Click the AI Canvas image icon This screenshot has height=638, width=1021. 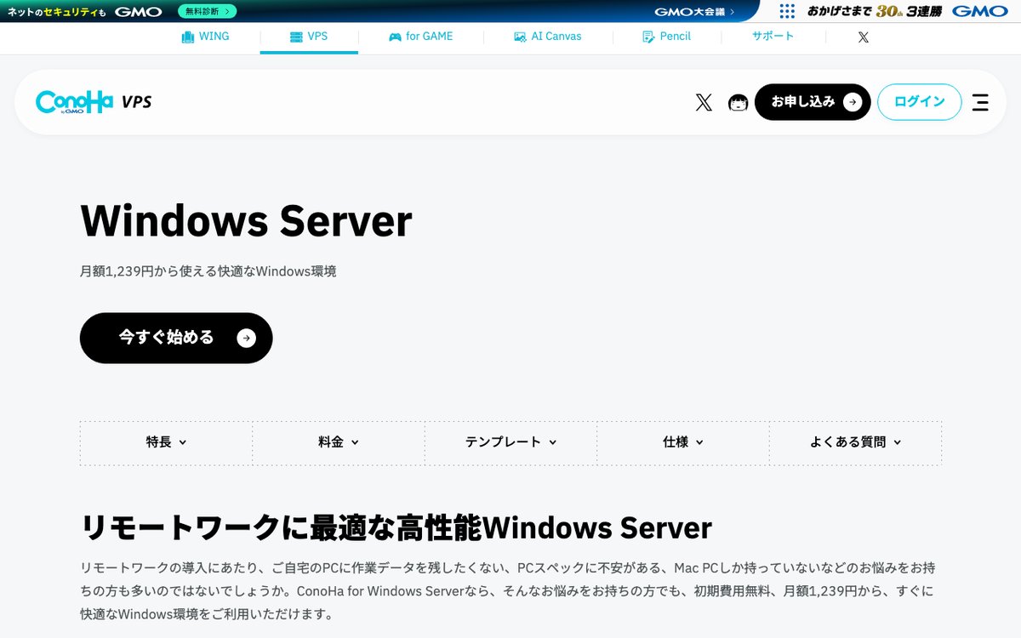coord(520,37)
